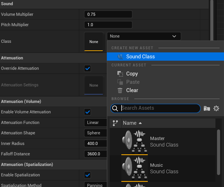
Task: Click the Music asset name text
Action: click(156, 165)
